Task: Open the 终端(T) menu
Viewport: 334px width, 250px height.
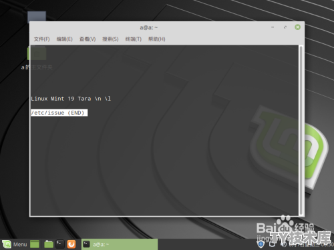Action: click(134, 39)
